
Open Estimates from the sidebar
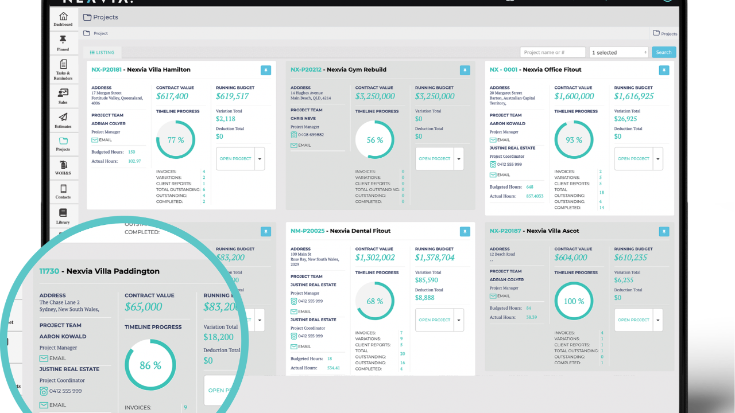(x=63, y=120)
